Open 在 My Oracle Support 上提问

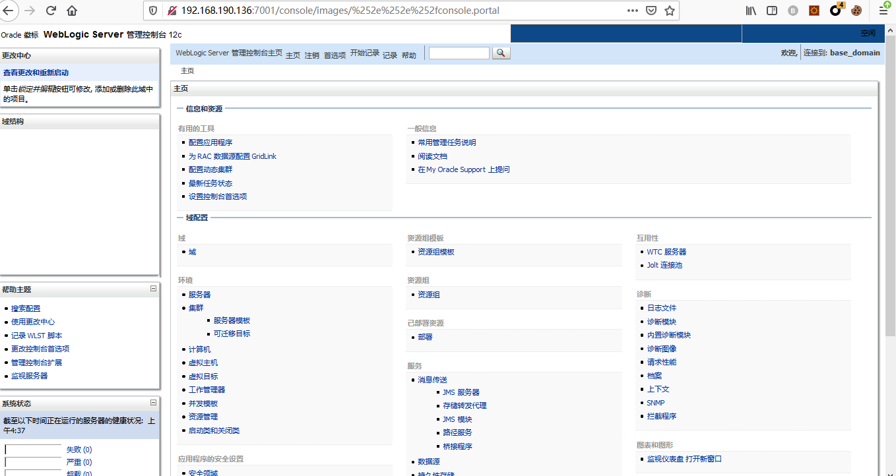point(464,169)
